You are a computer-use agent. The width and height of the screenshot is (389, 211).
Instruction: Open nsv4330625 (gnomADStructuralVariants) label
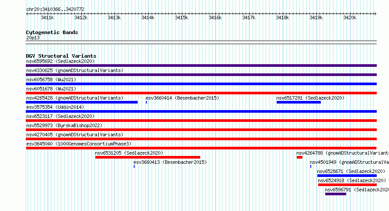[x=75, y=70]
